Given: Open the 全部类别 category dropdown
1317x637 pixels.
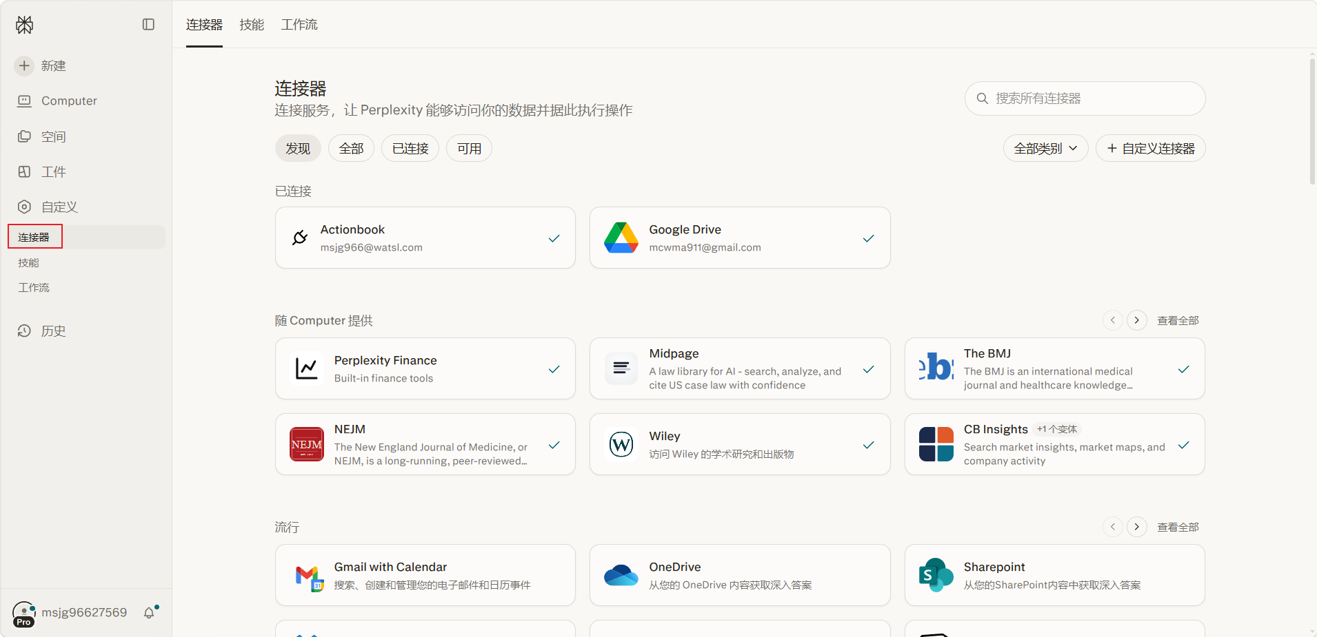Looking at the screenshot, I should click(x=1045, y=148).
